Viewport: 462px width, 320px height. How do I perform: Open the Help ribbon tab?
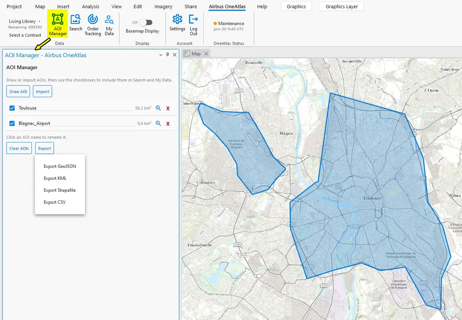262,6
